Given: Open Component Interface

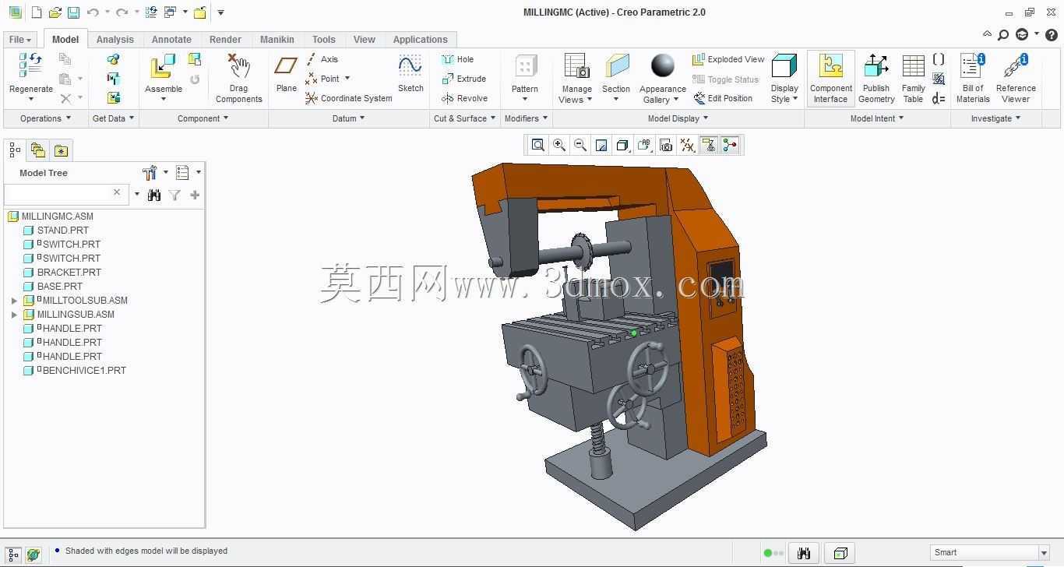Looking at the screenshot, I should coord(831,78).
